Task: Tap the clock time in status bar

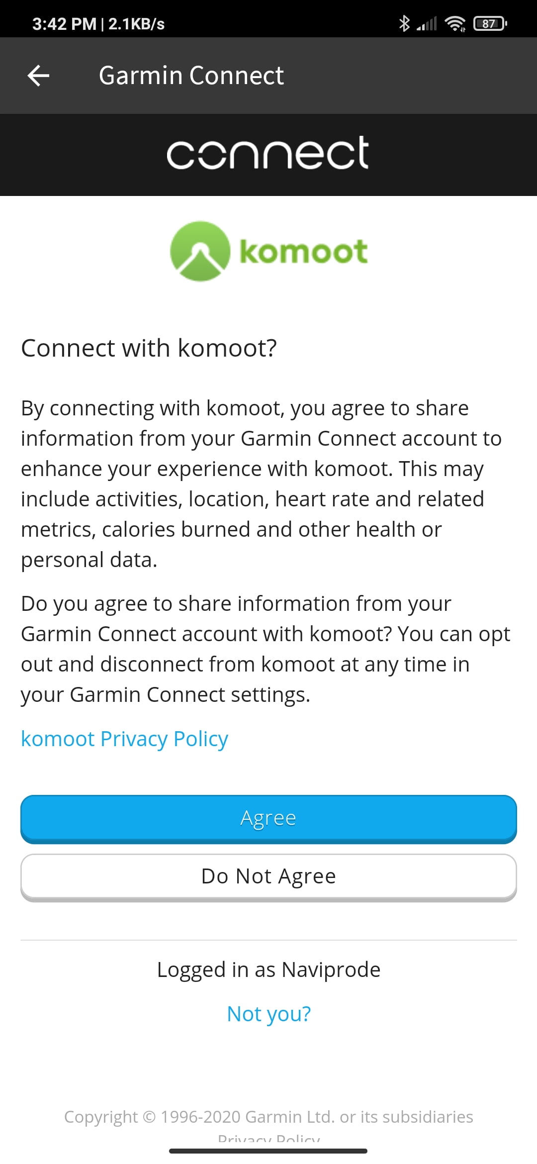Action: [x=64, y=24]
